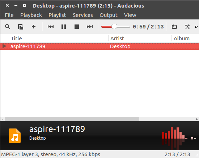Toggle repeat mode
199x158 pixels.
point(174,27)
